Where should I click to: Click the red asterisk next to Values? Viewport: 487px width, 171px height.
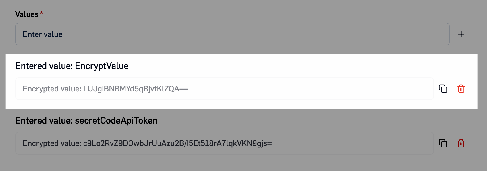click(42, 12)
